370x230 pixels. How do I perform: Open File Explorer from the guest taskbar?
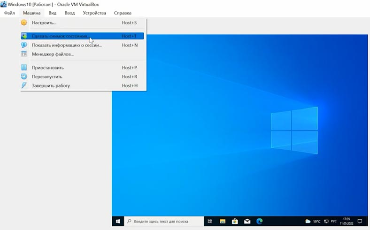point(223,221)
